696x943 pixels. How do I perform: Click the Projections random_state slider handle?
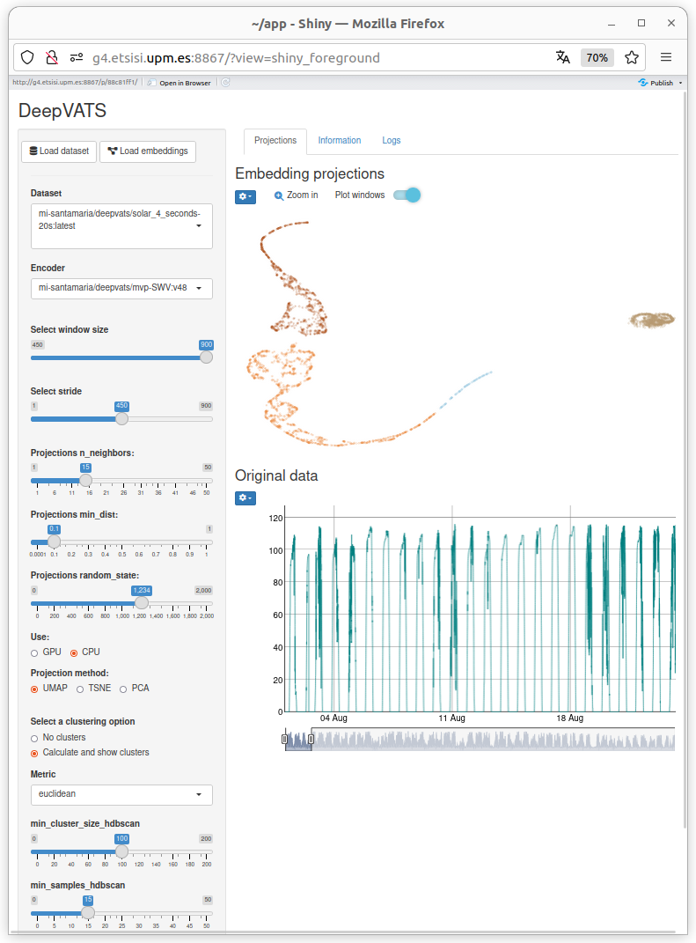coord(142,602)
